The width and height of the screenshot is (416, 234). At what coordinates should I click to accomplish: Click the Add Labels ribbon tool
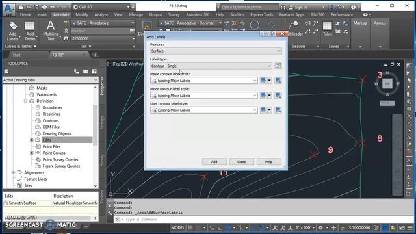[12, 31]
